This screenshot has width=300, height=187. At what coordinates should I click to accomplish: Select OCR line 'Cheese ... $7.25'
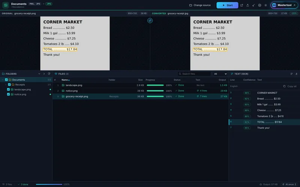(264, 110)
